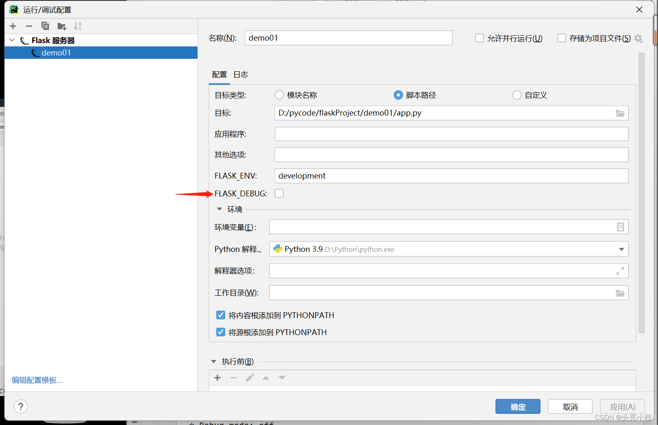Collapse the environment section
The width and height of the screenshot is (658, 425).
(x=219, y=209)
